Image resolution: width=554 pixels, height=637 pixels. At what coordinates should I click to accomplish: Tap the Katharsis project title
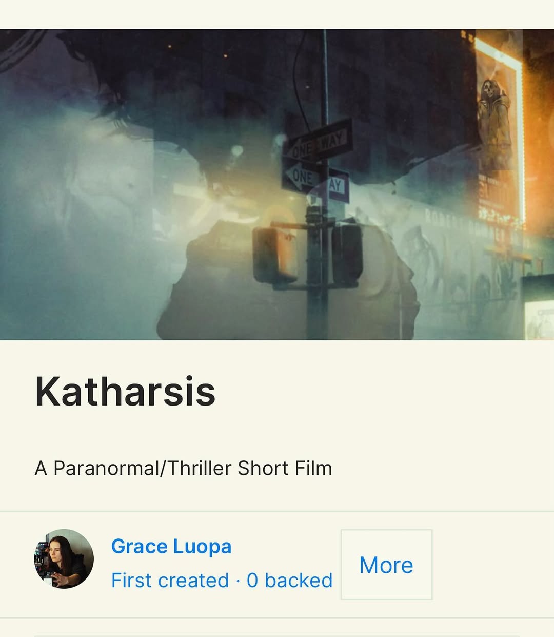pos(125,392)
